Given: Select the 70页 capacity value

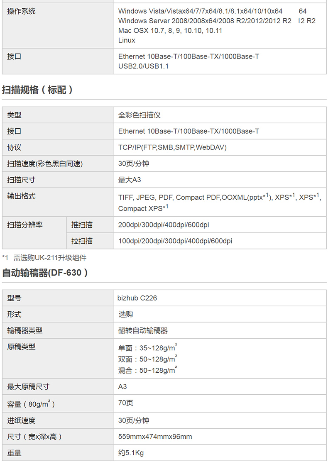Looking at the screenshot, I should pos(125,403).
